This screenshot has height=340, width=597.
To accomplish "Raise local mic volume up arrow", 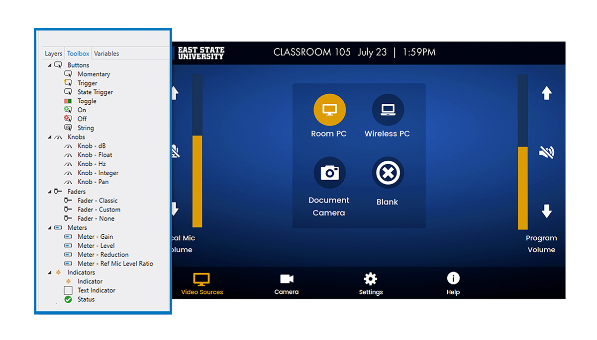I will click(x=175, y=93).
